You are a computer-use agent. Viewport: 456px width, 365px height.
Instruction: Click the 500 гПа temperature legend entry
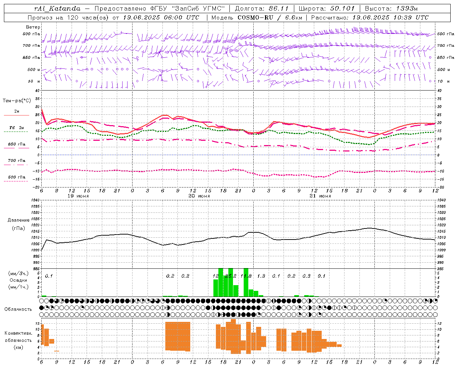point(16,177)
